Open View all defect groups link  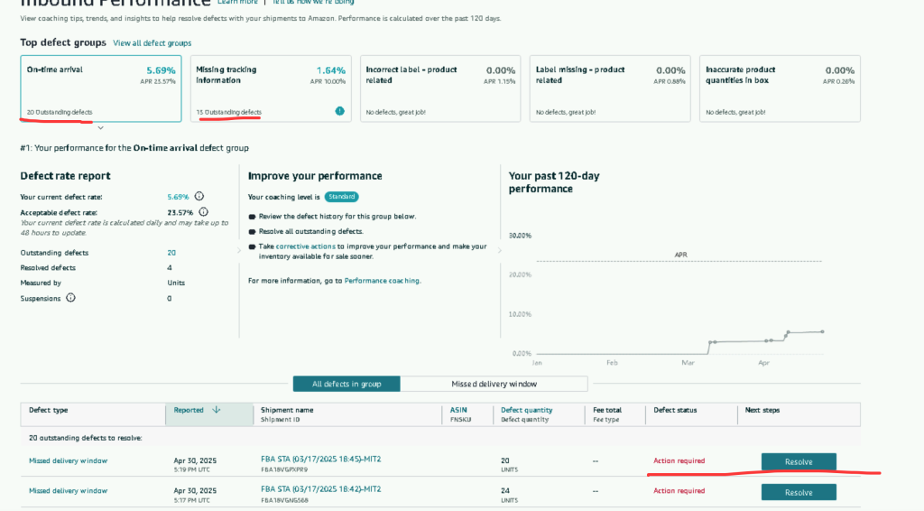[x=152, y=42]
